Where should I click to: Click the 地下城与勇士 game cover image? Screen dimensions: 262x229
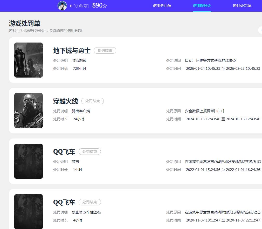(x=29, y=60)
